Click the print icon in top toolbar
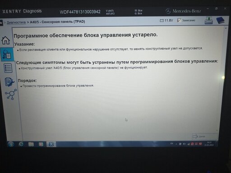 [x=209, y=21]
